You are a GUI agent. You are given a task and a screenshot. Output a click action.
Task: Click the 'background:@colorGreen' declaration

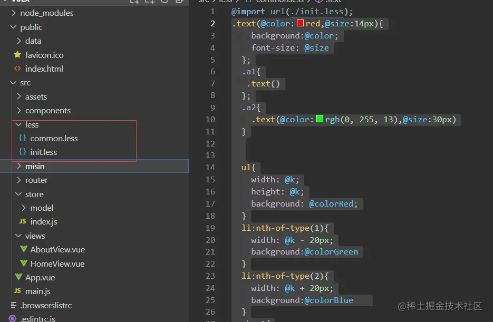click(305, 252)
